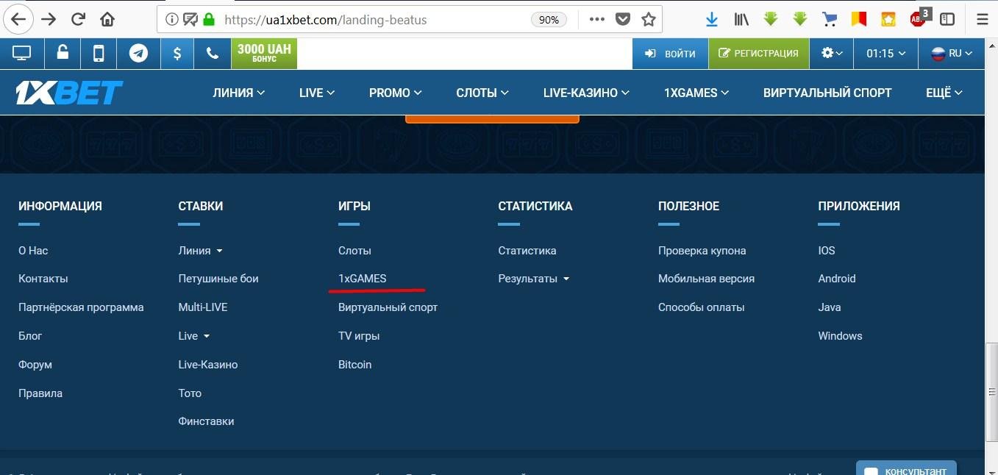This screenshot has height=475, width=998.
Task: Expand the ЛИНИЯ menu
Action: click(x=239, y=93)
